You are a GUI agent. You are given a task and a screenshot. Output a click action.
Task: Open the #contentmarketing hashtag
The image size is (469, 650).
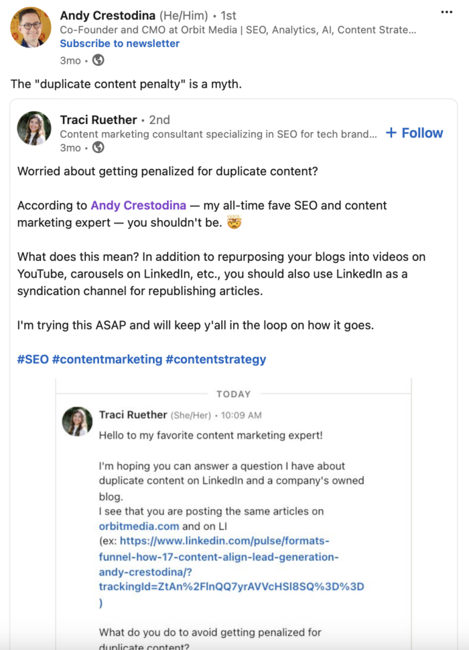107,359
